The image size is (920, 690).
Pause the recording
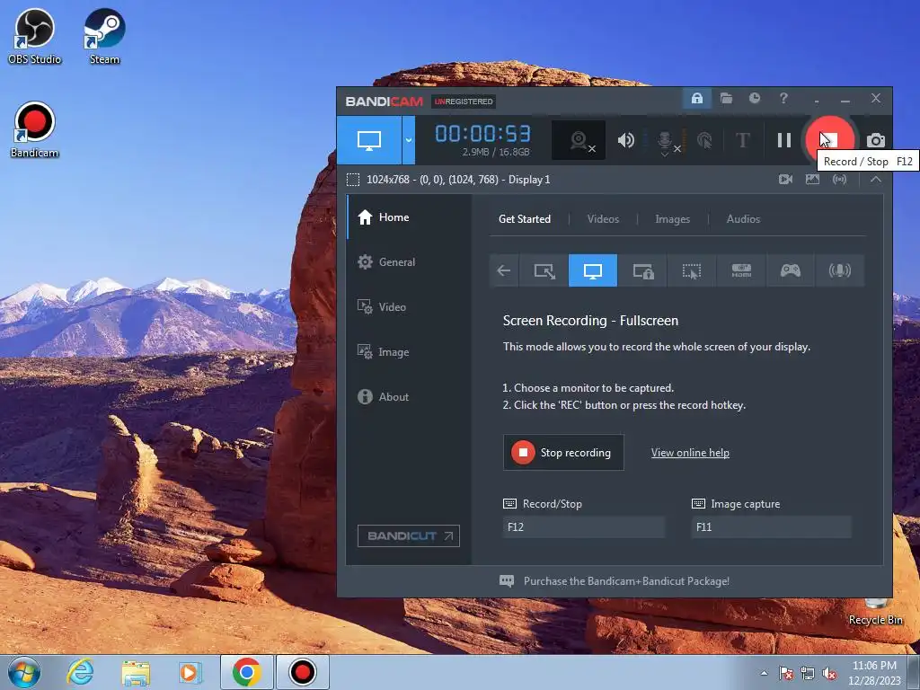[783, 140]
